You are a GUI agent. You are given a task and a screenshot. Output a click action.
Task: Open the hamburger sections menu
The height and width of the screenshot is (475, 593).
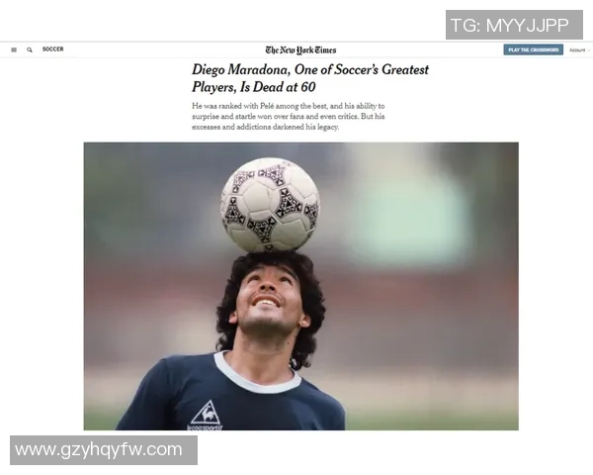14,49
